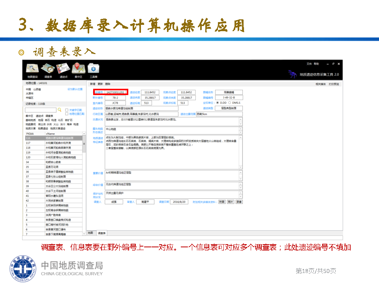
Task: Select the DMS.S coordinate unit radio
Action: pos(230,103)
